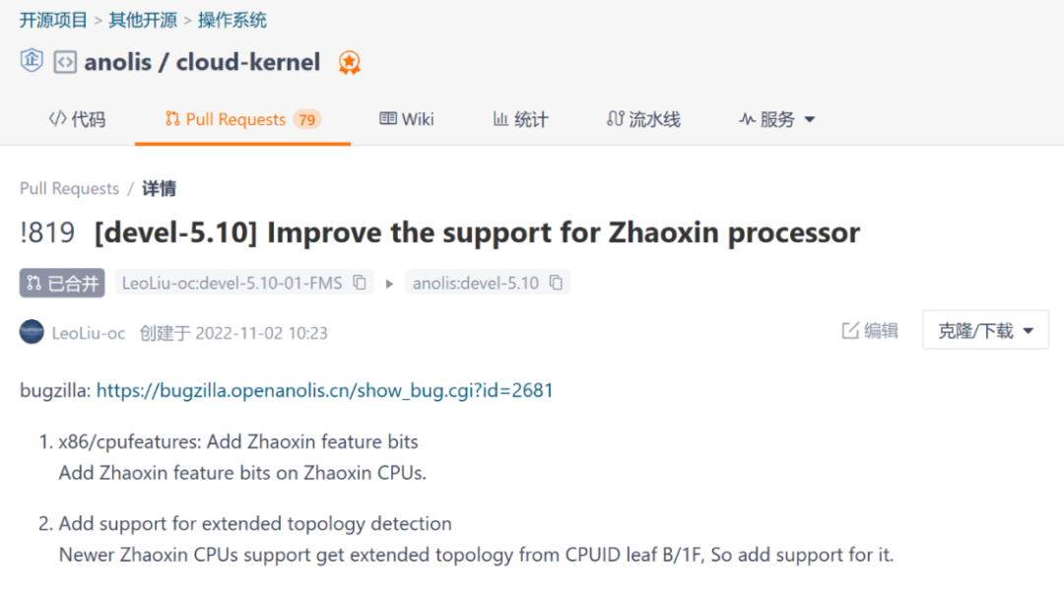Click the code repository icon beside anolis

[65, 62]
